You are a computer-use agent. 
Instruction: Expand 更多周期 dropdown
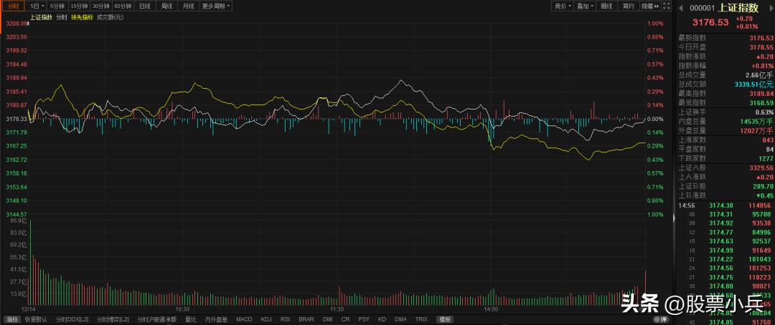215,6
